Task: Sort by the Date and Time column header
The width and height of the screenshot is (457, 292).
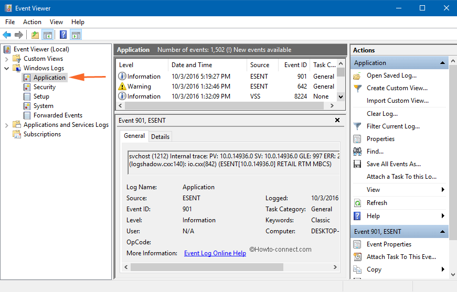Action: click(208, 65)
